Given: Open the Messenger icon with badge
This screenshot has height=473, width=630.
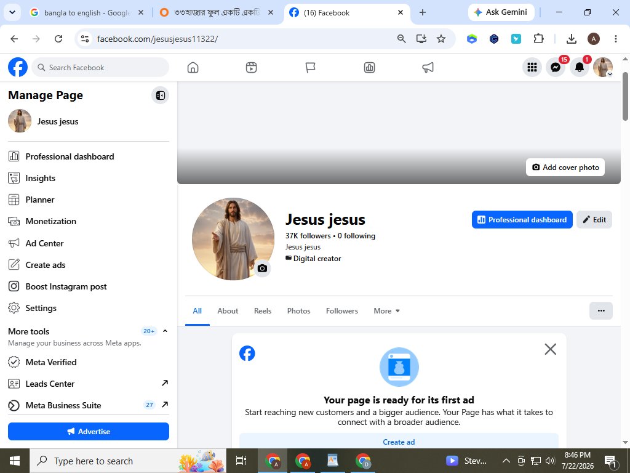Looking at the screenshot, I should coord(556,67).
